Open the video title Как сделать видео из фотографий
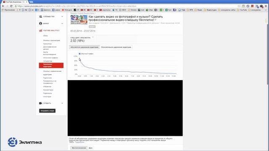Viewport: 269px width, 151px height. click(126, 18)
